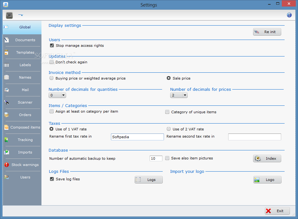Screen dimensions: 298x219
Task: Click the Logo import button
Action: (x=267, y=180)
